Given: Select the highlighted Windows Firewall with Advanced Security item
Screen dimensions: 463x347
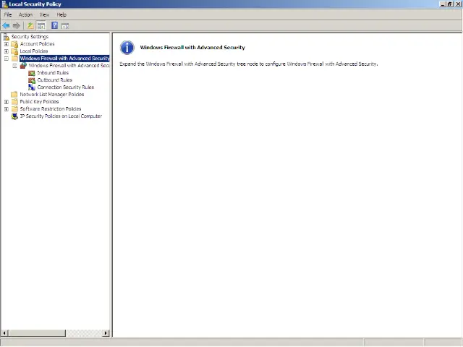Looking at the screenshot, I should coord(64,59).
